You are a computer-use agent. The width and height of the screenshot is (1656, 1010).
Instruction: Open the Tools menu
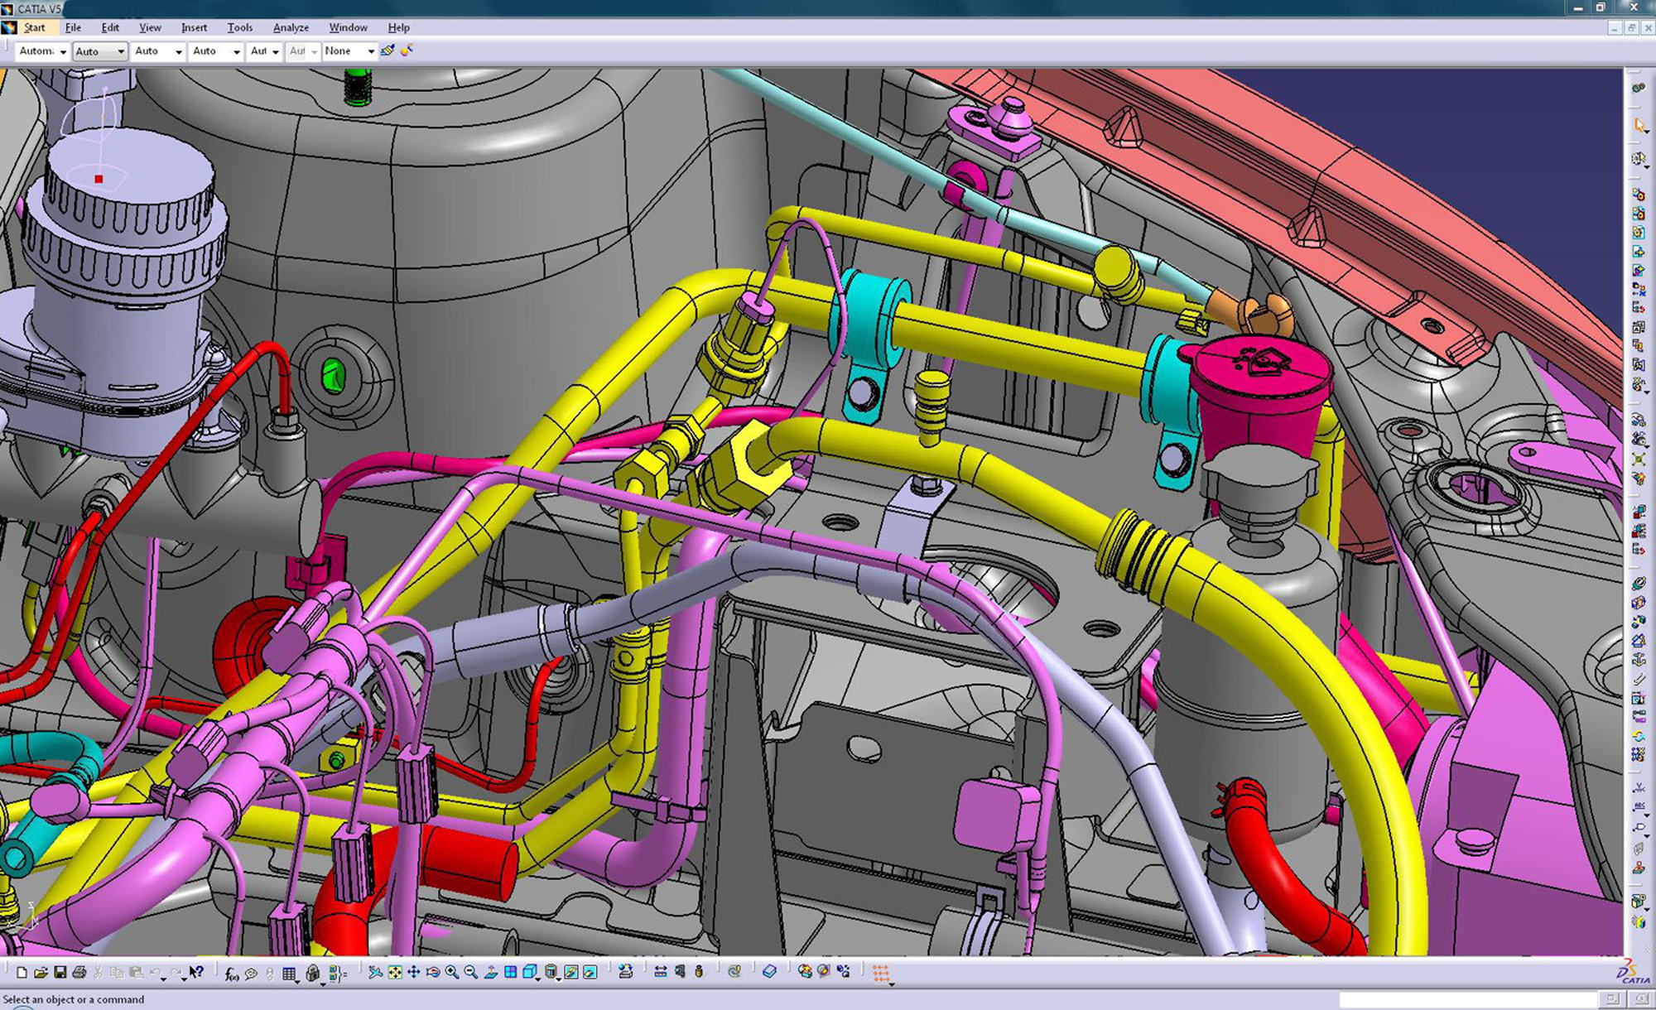(x=240, y=27)
